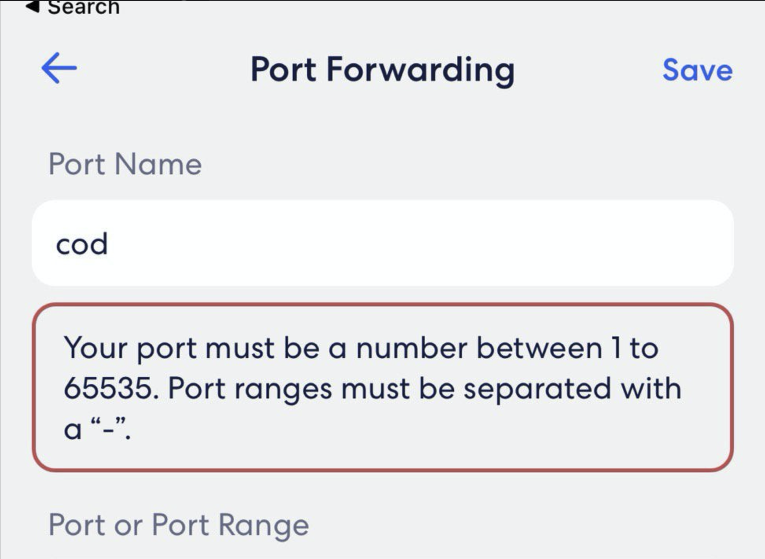Tap the blue back arrow

[x=59, y=68]
